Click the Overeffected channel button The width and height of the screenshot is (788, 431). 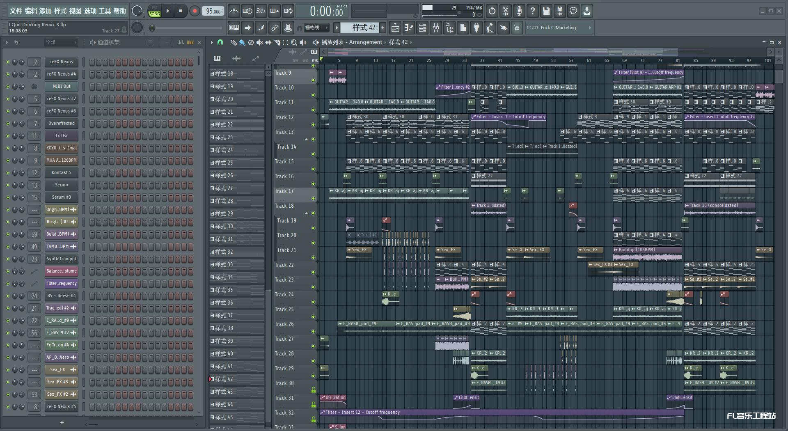(62, 124)
